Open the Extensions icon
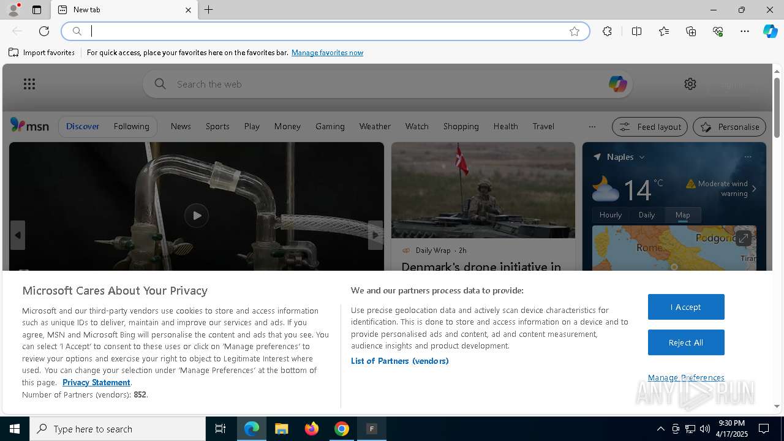 pyautogui.click(x=607, y=31)
